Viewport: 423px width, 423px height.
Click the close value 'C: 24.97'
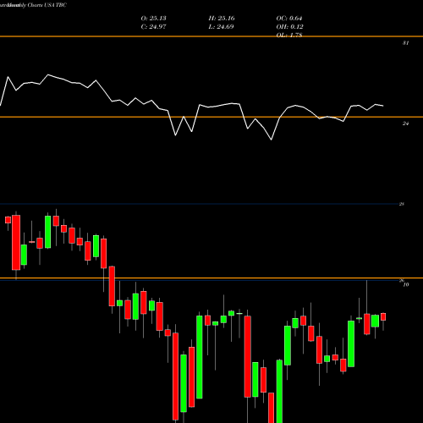153,27
